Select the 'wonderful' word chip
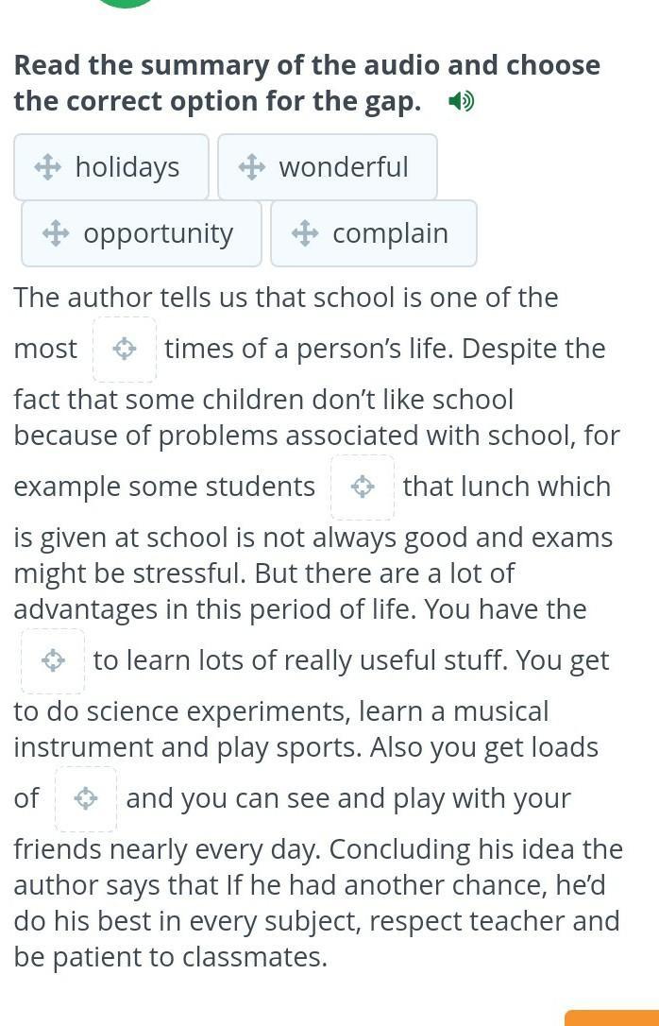The width and height of the screenshot is (659, 1026). pyautogui.click(x=328, y=167)
